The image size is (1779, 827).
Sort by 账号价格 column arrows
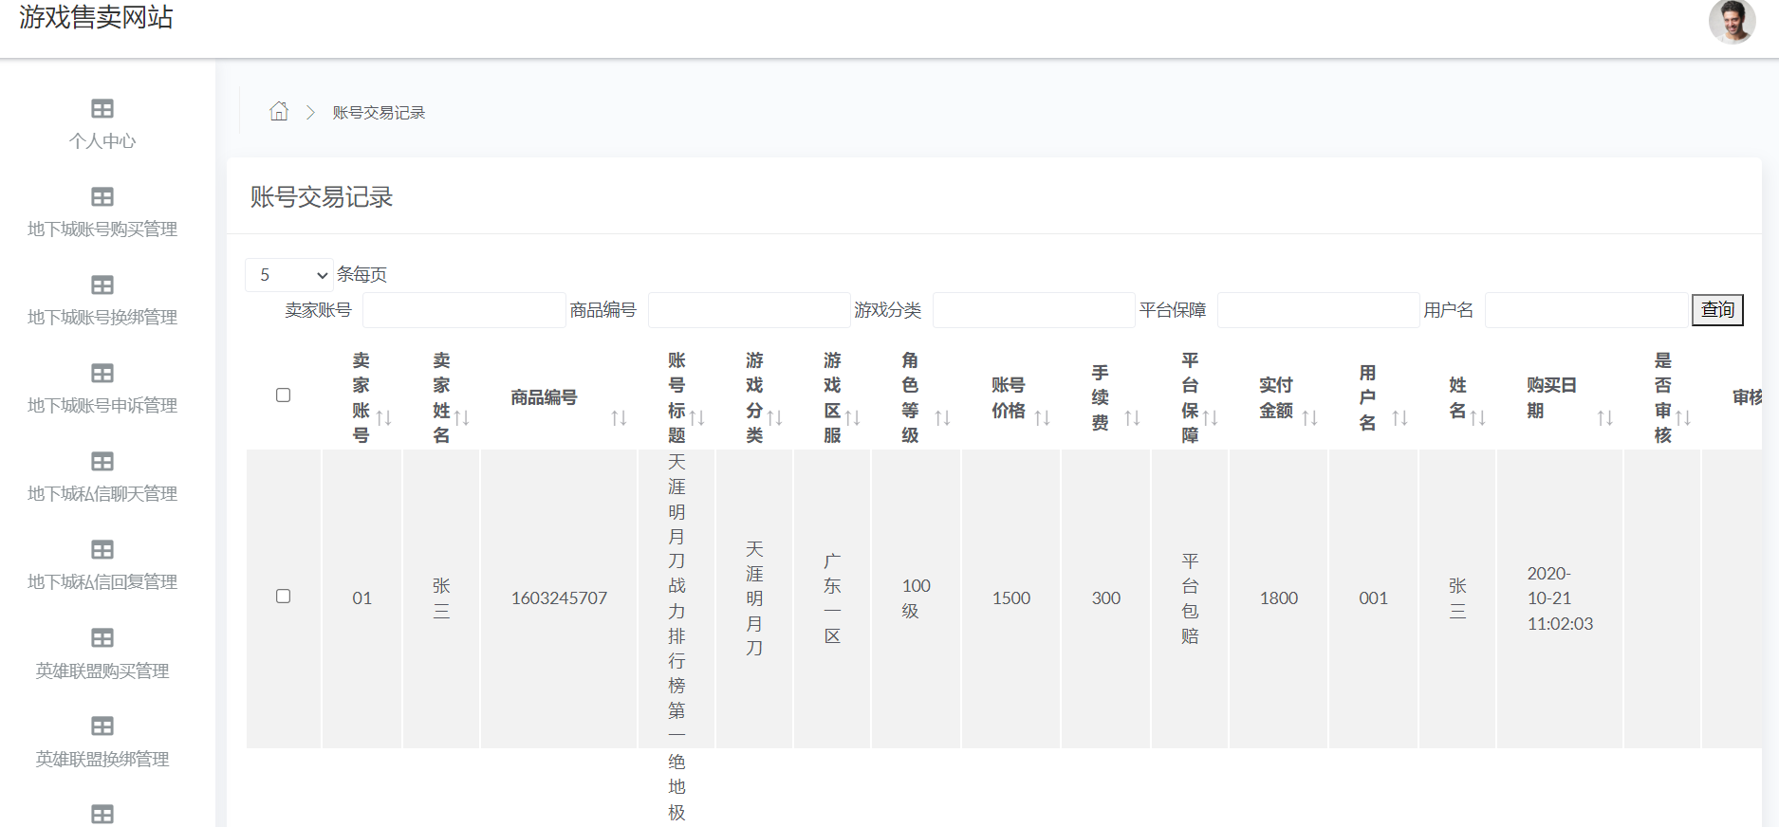(x=1042, y=418)
